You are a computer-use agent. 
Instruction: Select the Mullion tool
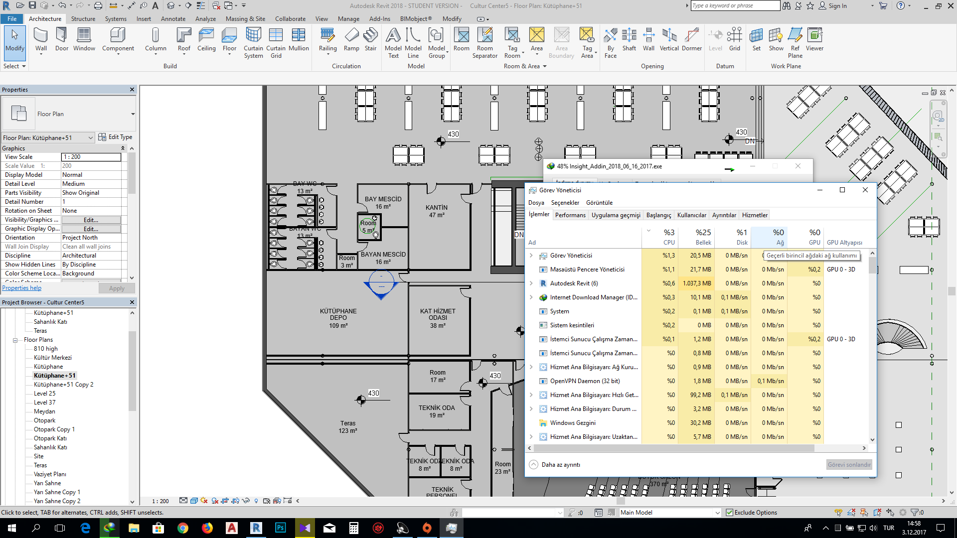299,40
